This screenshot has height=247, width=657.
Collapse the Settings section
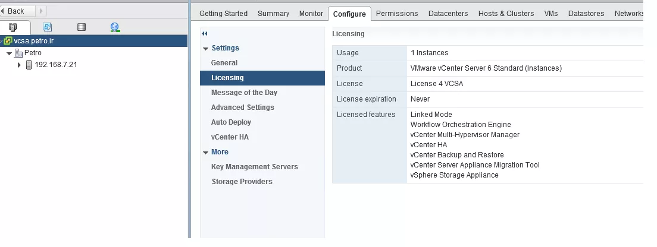(206, 49)
